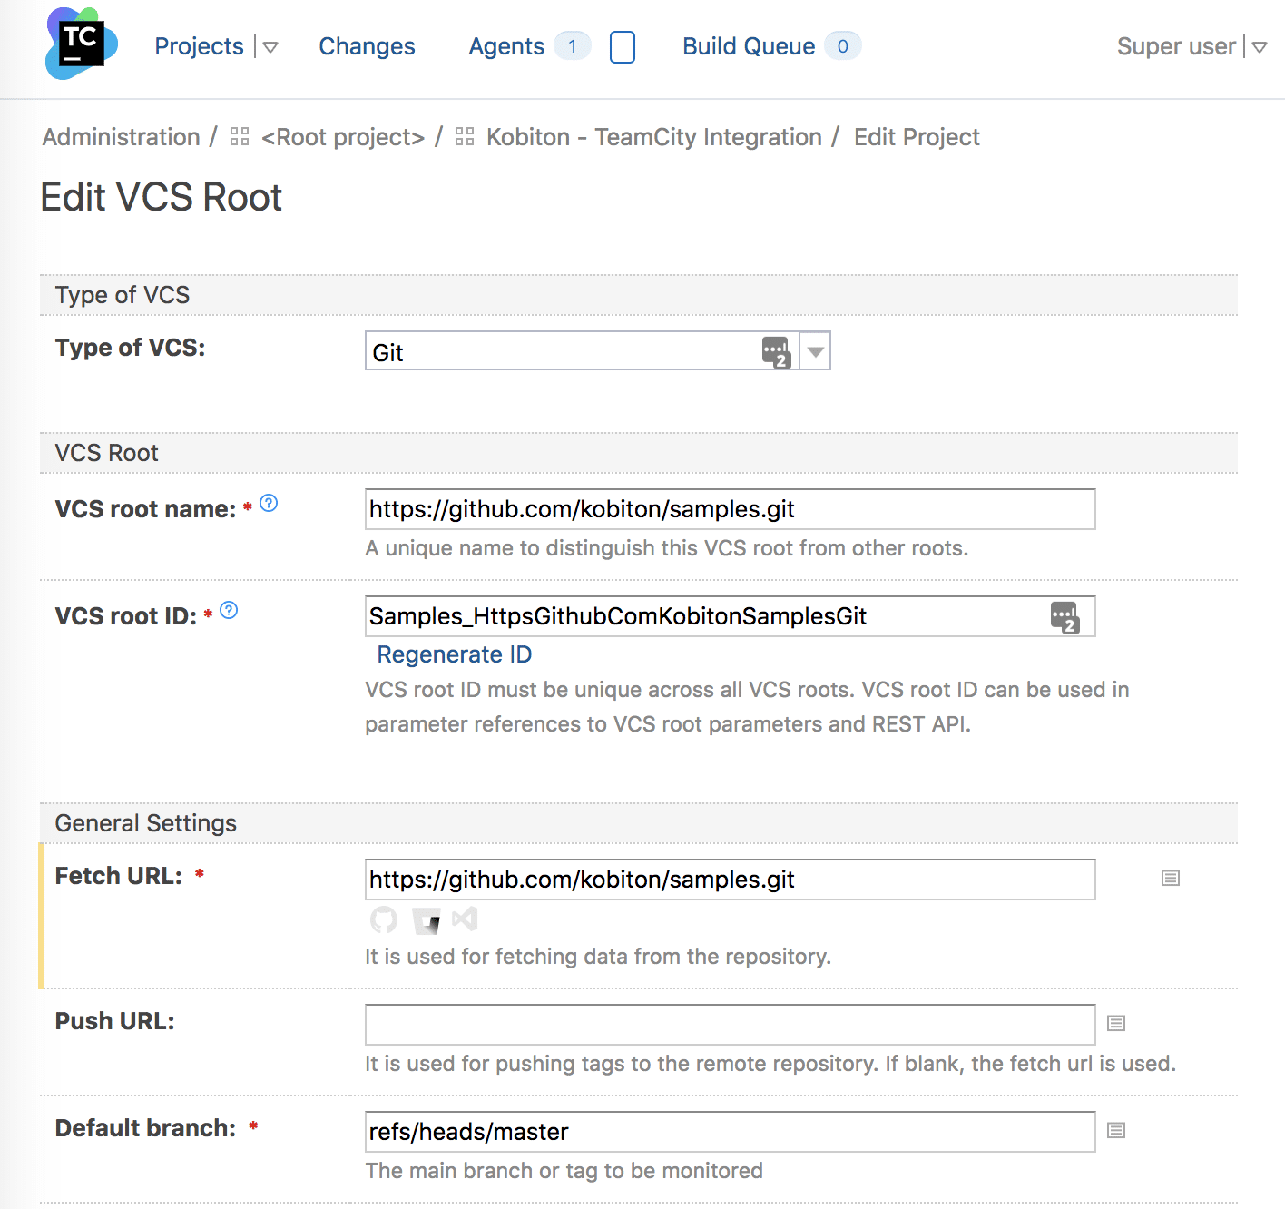The width and height of the screenshot is (1285, 1209).
Task: Click the Default branch text field
Action: pos(731,1132)
